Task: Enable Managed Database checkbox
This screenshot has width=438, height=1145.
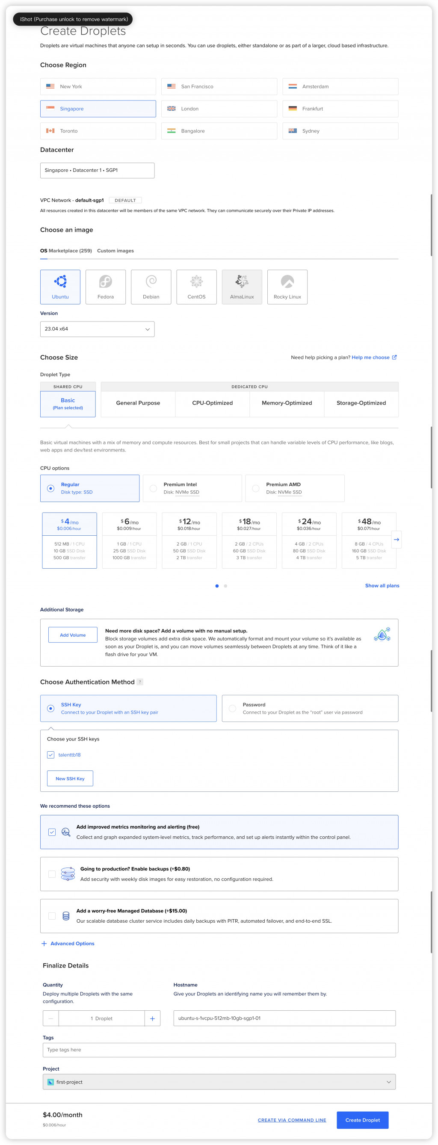Action: [52, 916]
